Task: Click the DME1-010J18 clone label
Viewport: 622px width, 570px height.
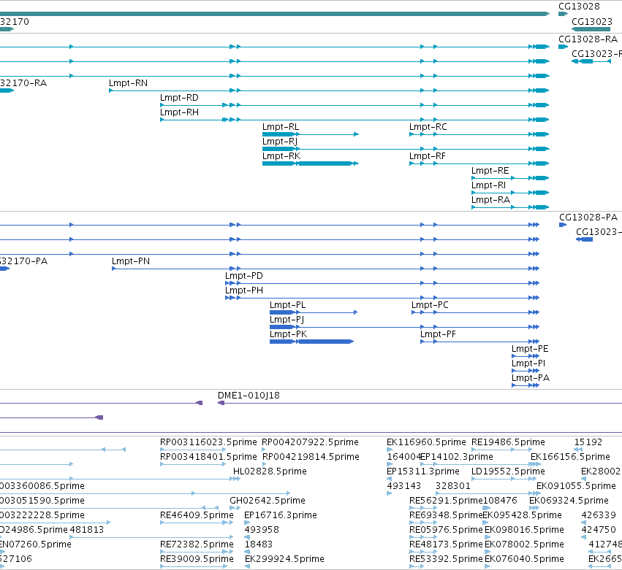Action: coord(249,396)
